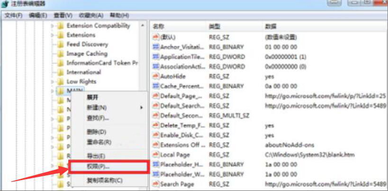The height and width of the screenshot is (191, 388).
Task: Expand the Extension Compatibility tree node arrow
Action: pyautogui.click(x=52, y=26)
